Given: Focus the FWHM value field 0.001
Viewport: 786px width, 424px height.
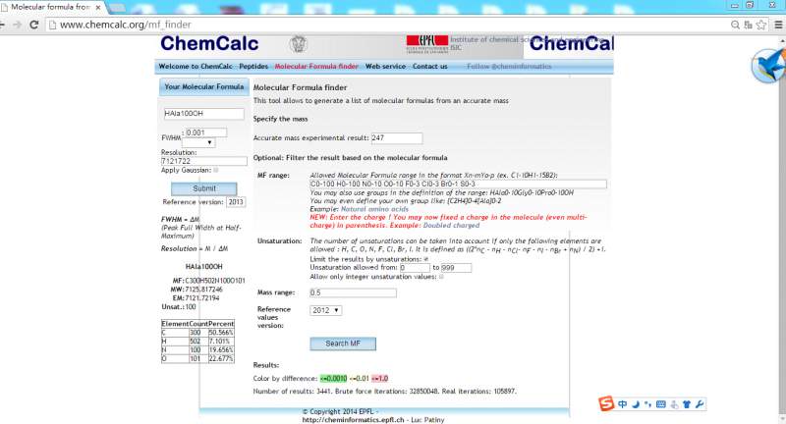Looking at the screenshot, I should (x=206, y=132).
